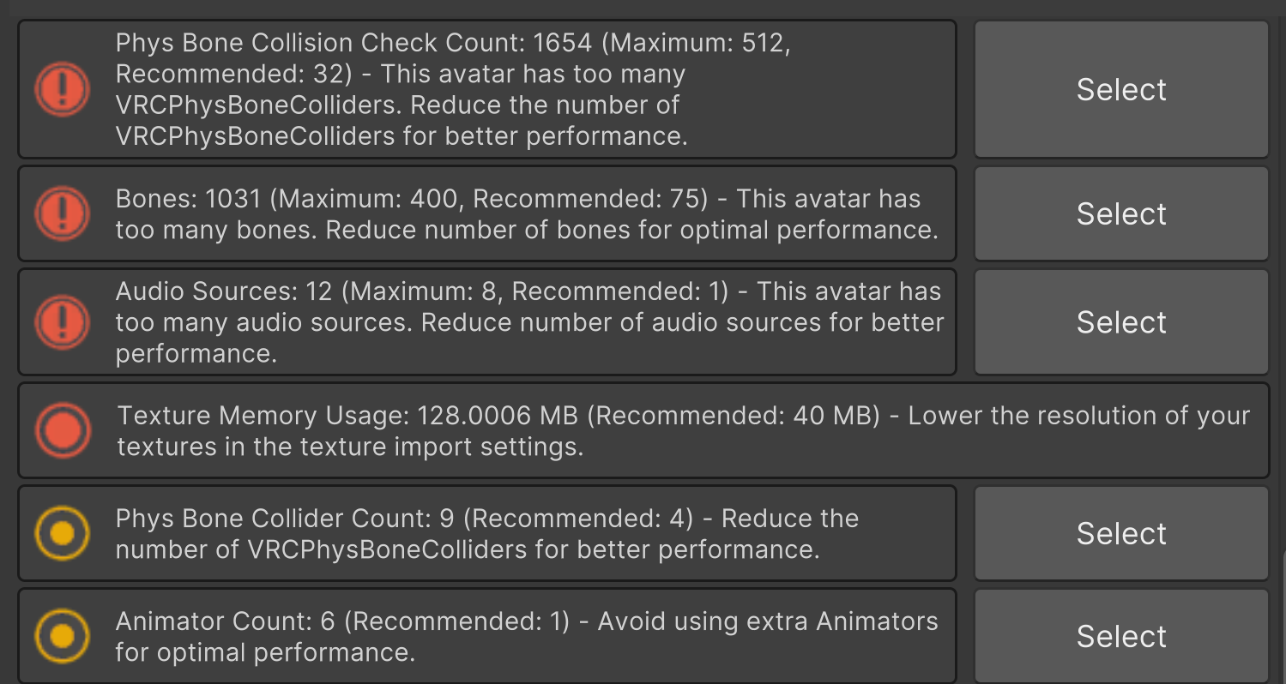The height and width of the screenshot is (684, 1286).
Task: Click the 'textures in the texture import settings' line
Action: 350,447
